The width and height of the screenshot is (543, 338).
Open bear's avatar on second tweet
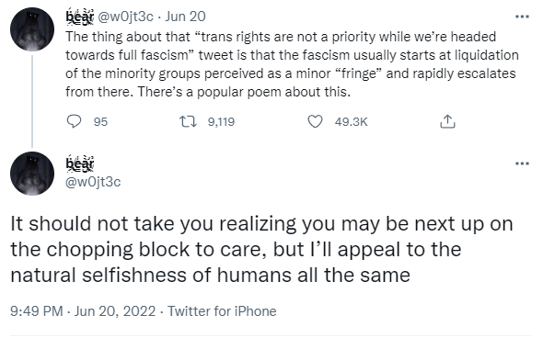[x=32, y=174]
